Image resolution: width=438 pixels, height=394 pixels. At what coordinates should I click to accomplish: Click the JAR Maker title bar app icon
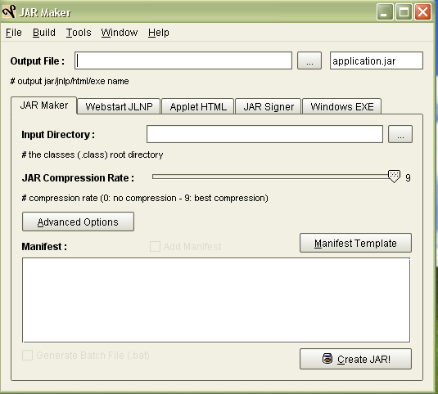point(9,11)
